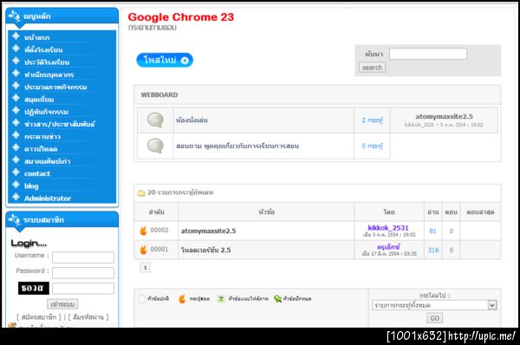Screen dimensions: 520x345
Task: Focus the captcha code input field
Action: 83,289
